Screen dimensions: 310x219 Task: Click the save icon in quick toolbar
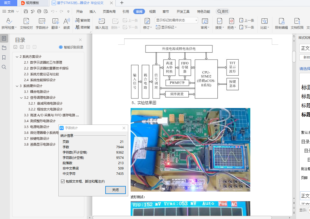click(26, 11)
